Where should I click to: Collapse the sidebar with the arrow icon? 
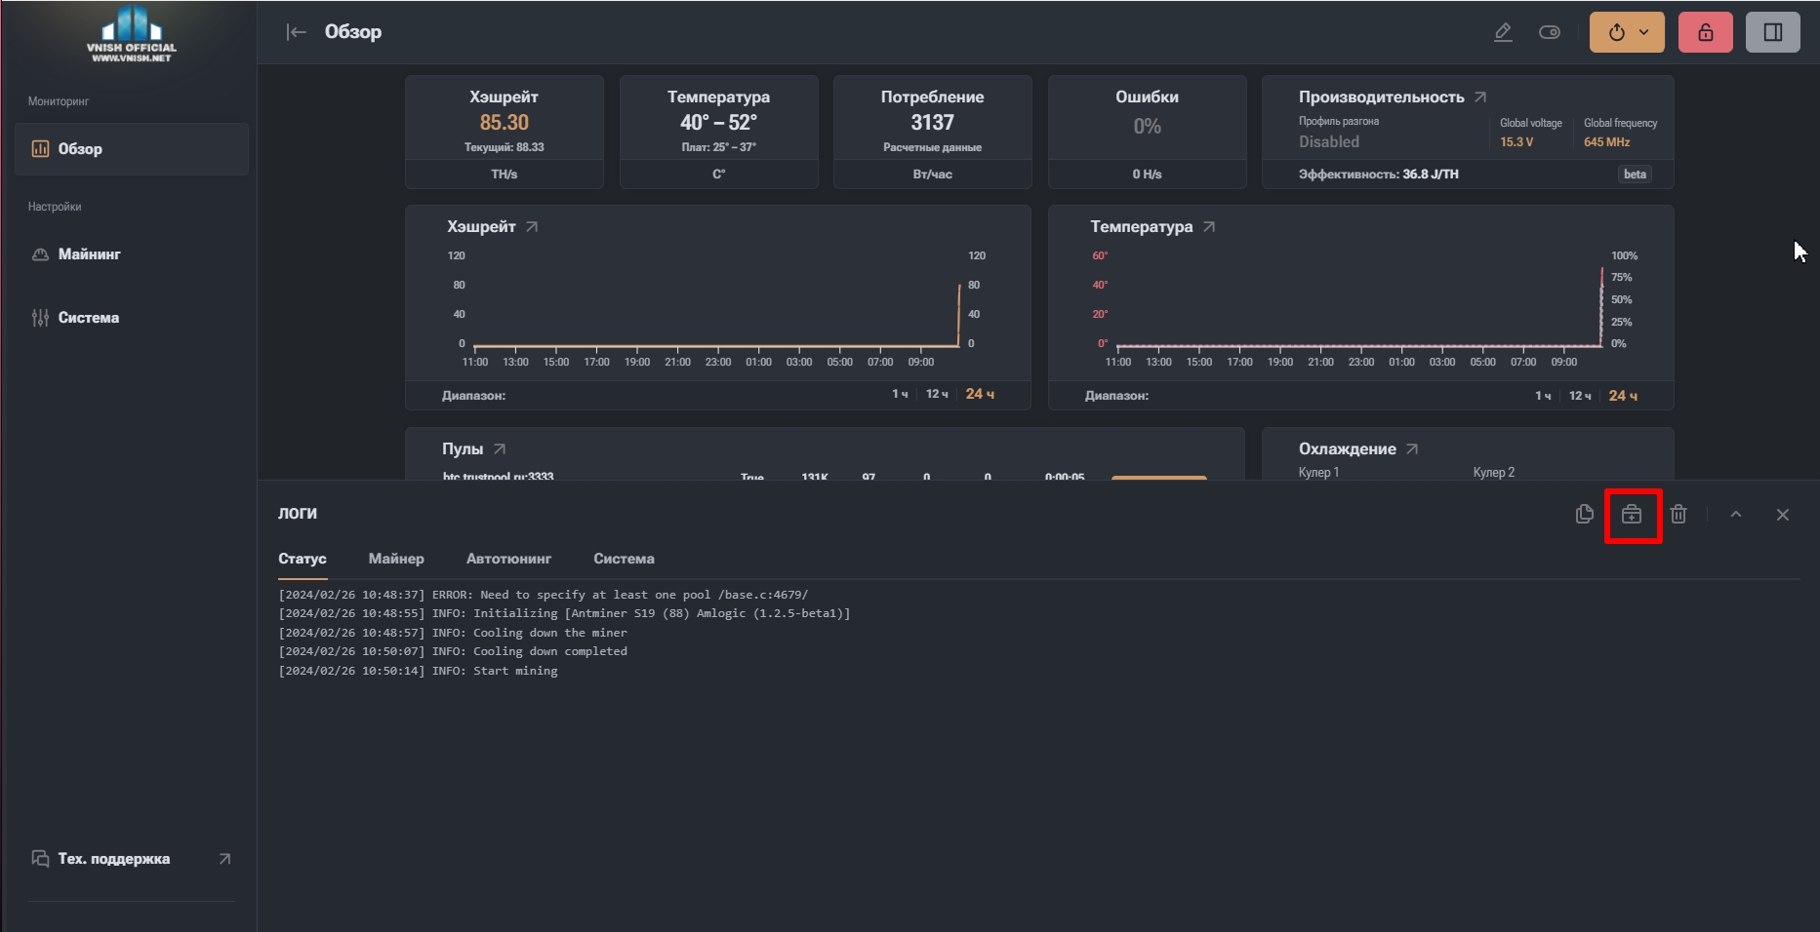point(296,32)
